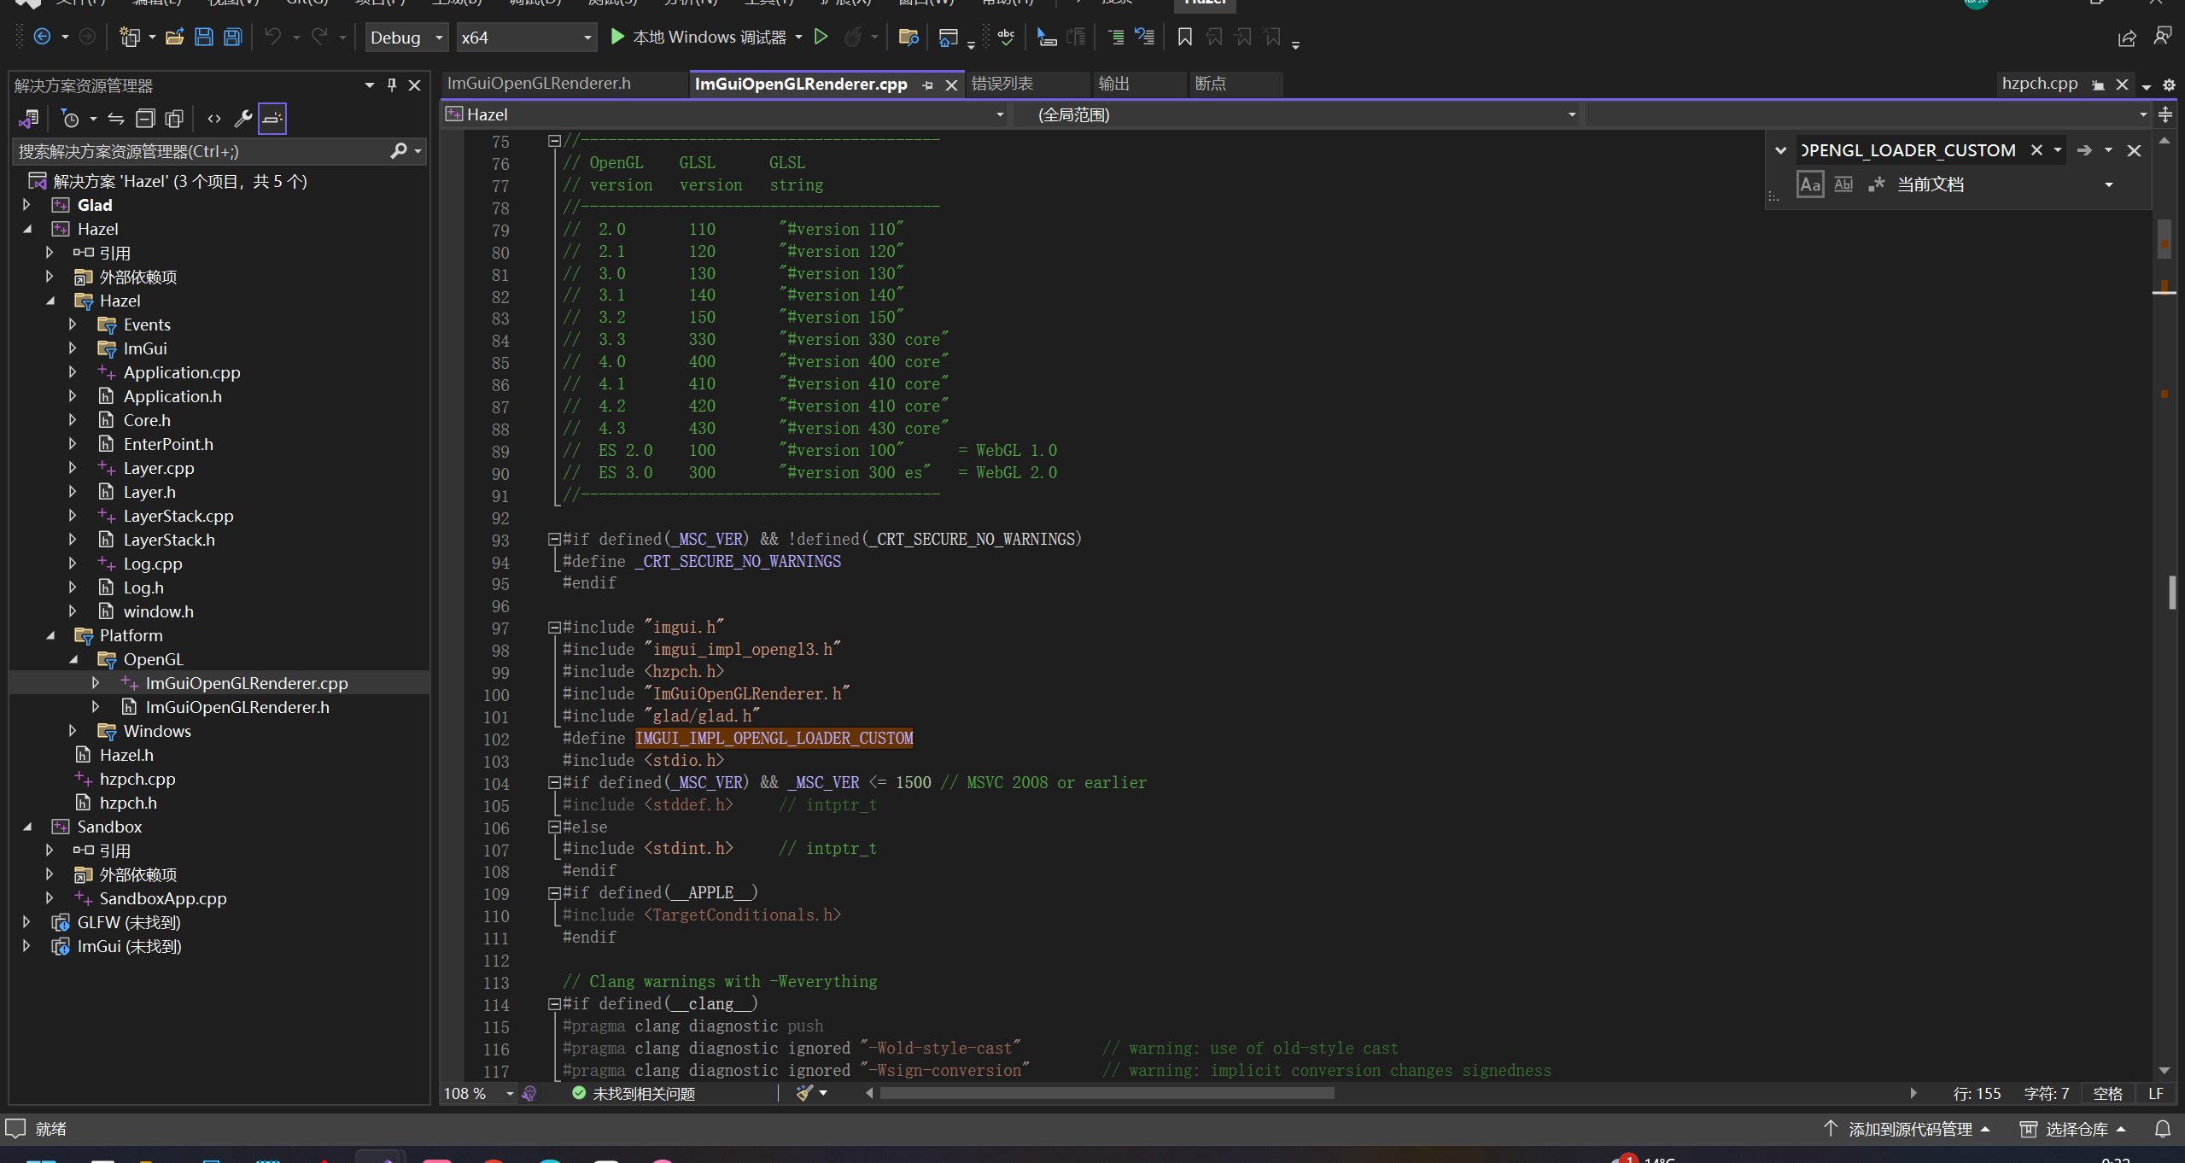Collapse the Platform folder
Image resolution: width=2185 pixels, height=1163 pixels.
[50, 635]
